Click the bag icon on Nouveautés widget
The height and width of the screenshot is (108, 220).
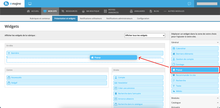coord(9,77)
